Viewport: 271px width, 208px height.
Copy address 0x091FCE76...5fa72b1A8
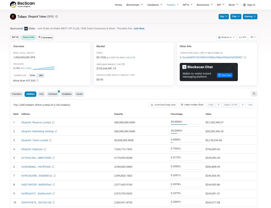pos(53,202)
